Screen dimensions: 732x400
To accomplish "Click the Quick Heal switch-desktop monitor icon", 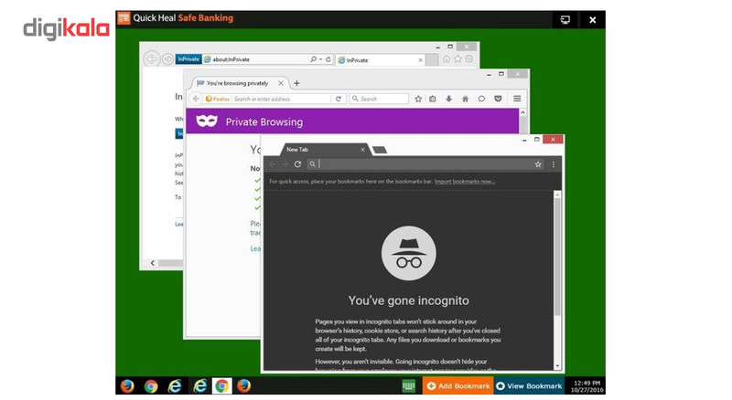I will point(565,20).
